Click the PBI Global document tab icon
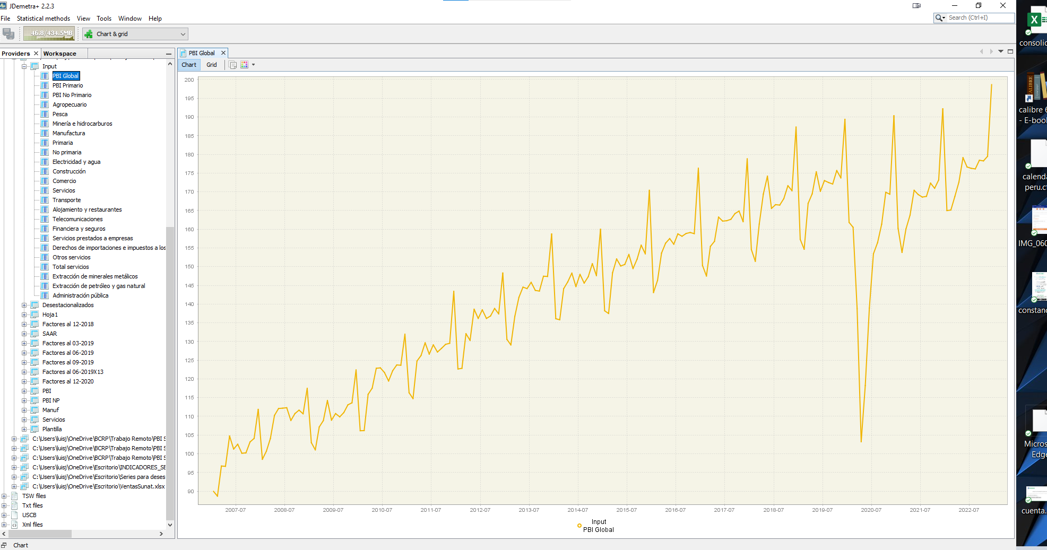Viewport: 1047px width, 550px height. coord(183,53)
